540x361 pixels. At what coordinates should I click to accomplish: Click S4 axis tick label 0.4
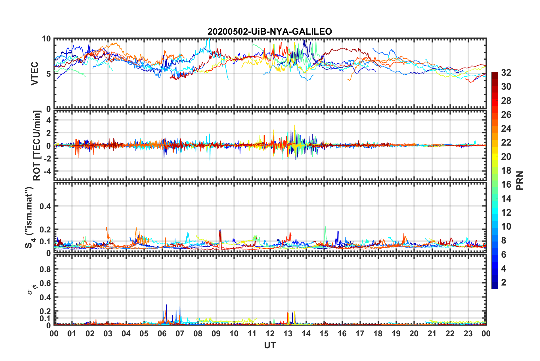pos(45,206)
